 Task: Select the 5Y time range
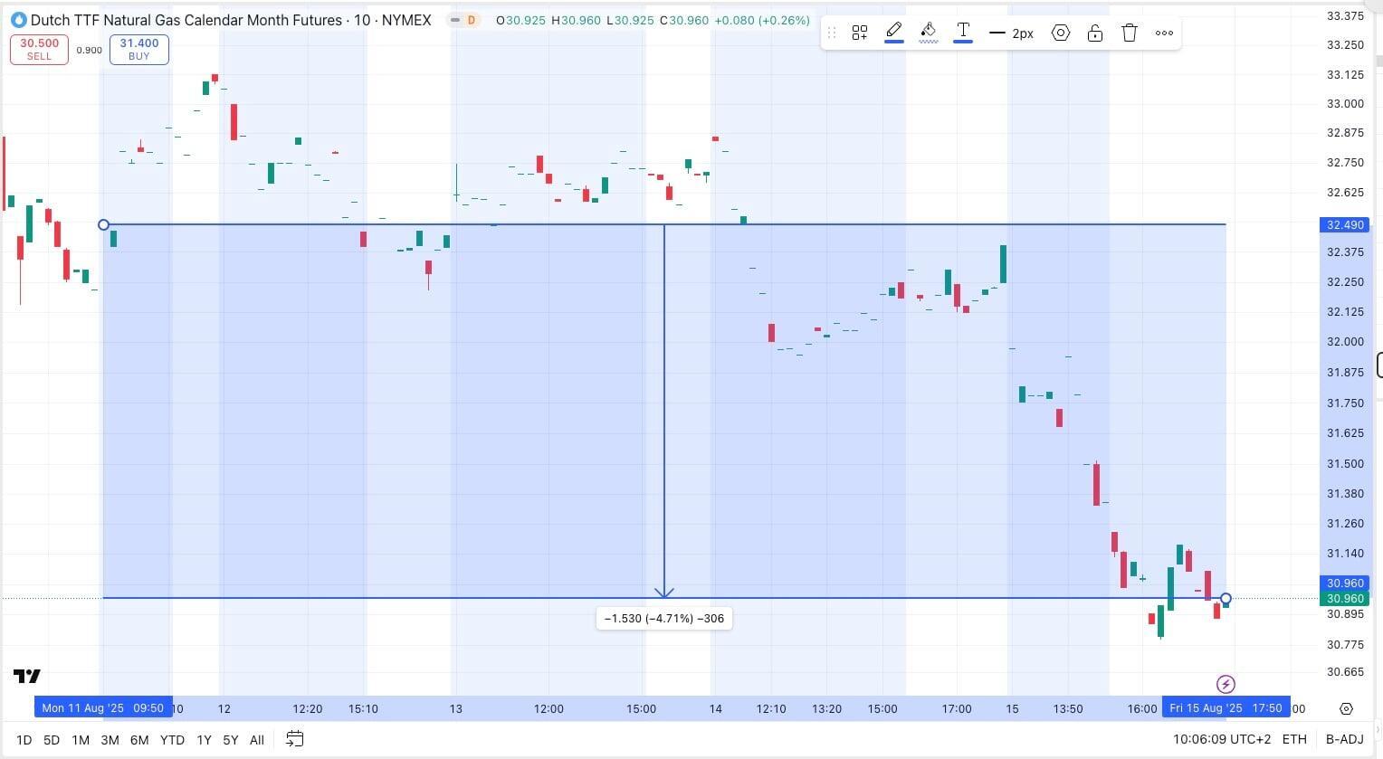tap(231, 740)
